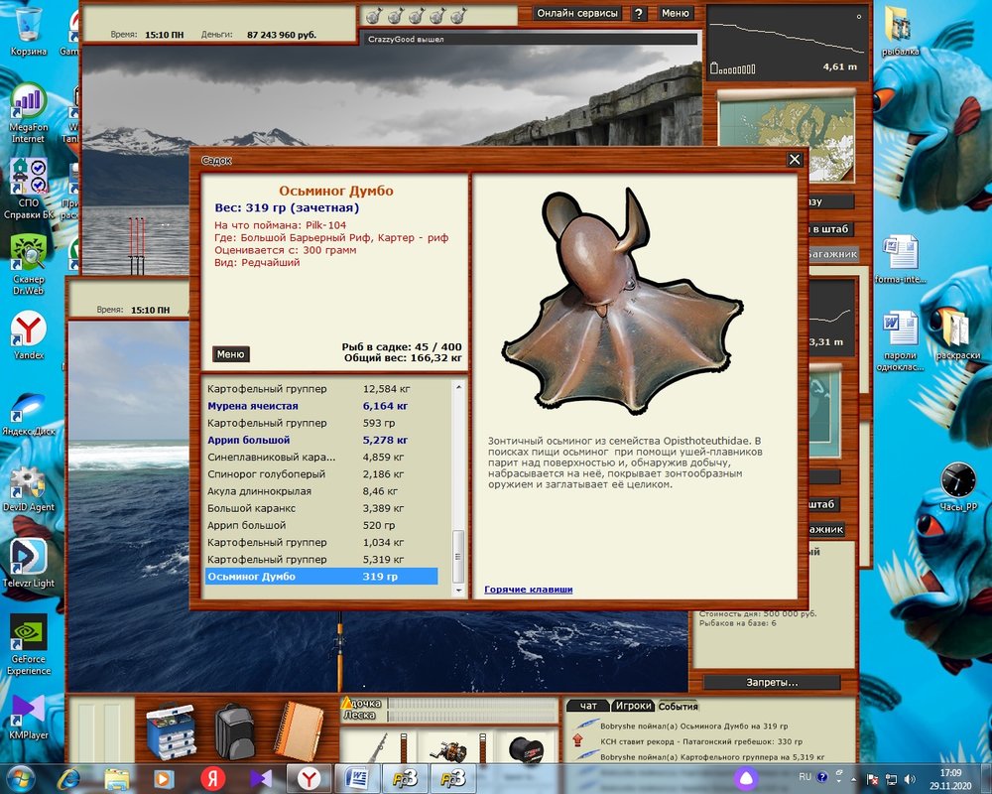Click the Запреты... button
This screenshot has height=794, width=992.
(771, 683)
